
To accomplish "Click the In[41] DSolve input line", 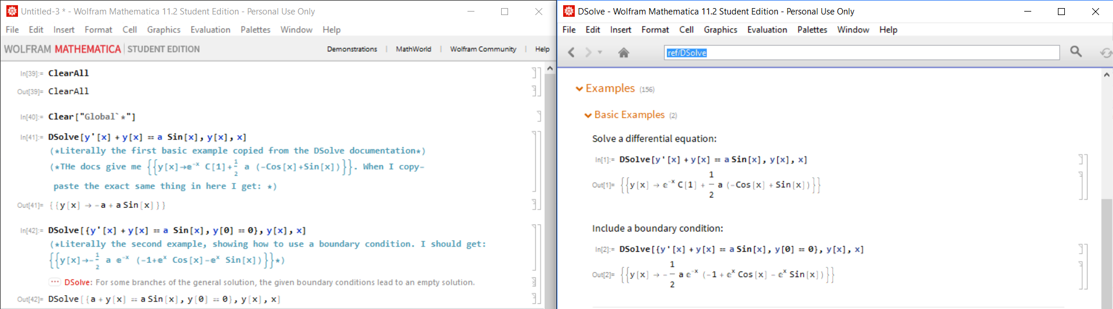I will click(x=147, y=137).
